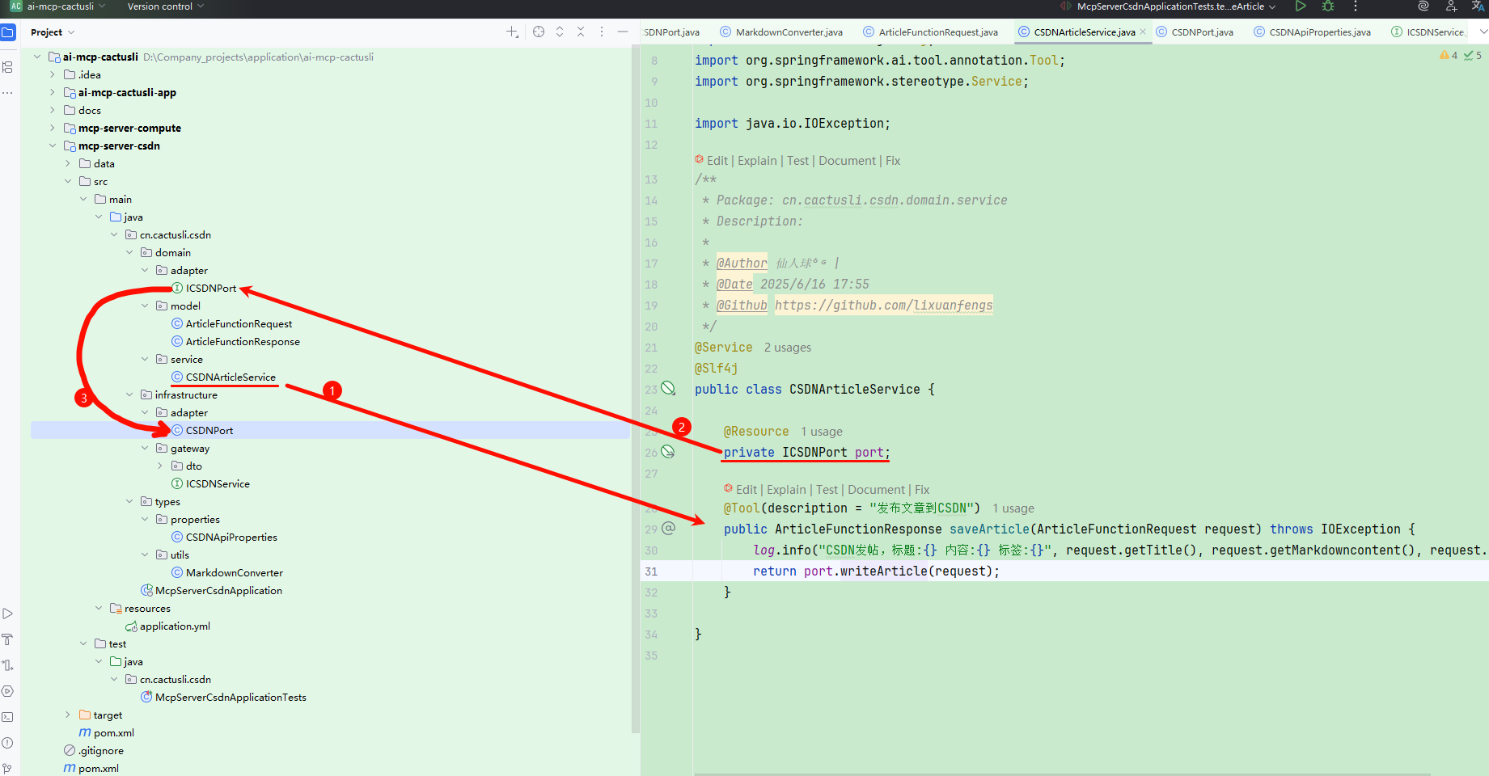Viewport: 1489px width, 776px height.
Task: Open the Version control dropdown
Action: pyautogui.click(x=166, y=6)
